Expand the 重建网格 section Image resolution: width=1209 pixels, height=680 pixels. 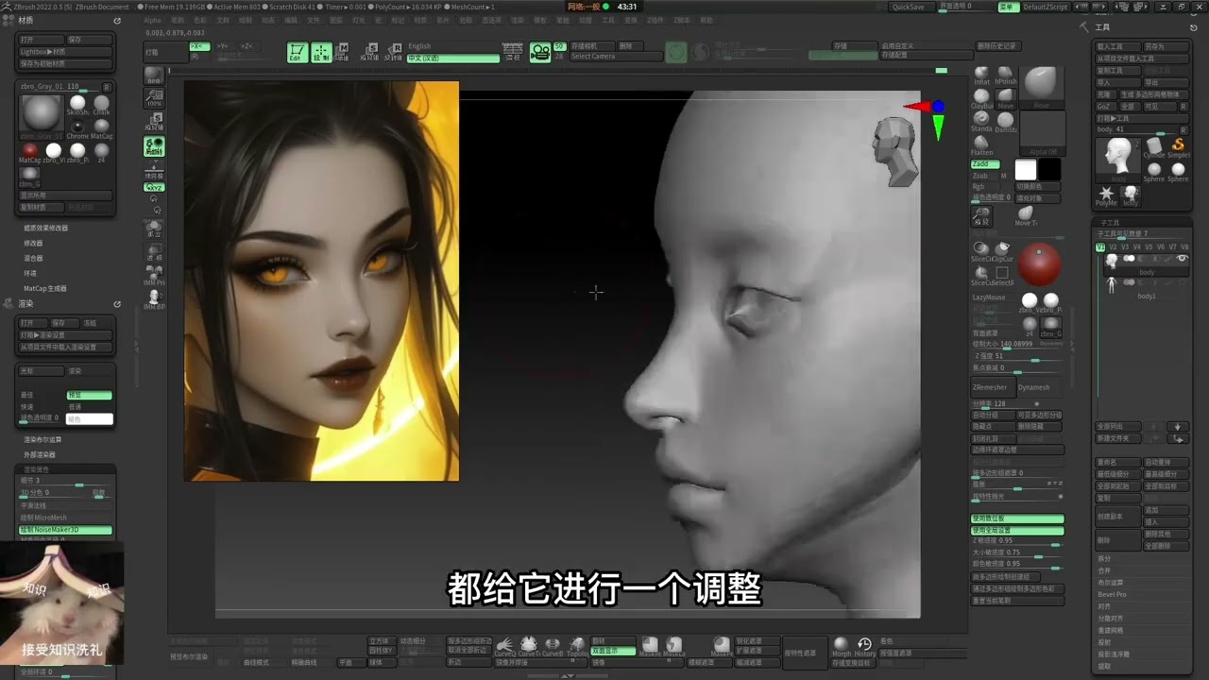(x=1111, y=630)
